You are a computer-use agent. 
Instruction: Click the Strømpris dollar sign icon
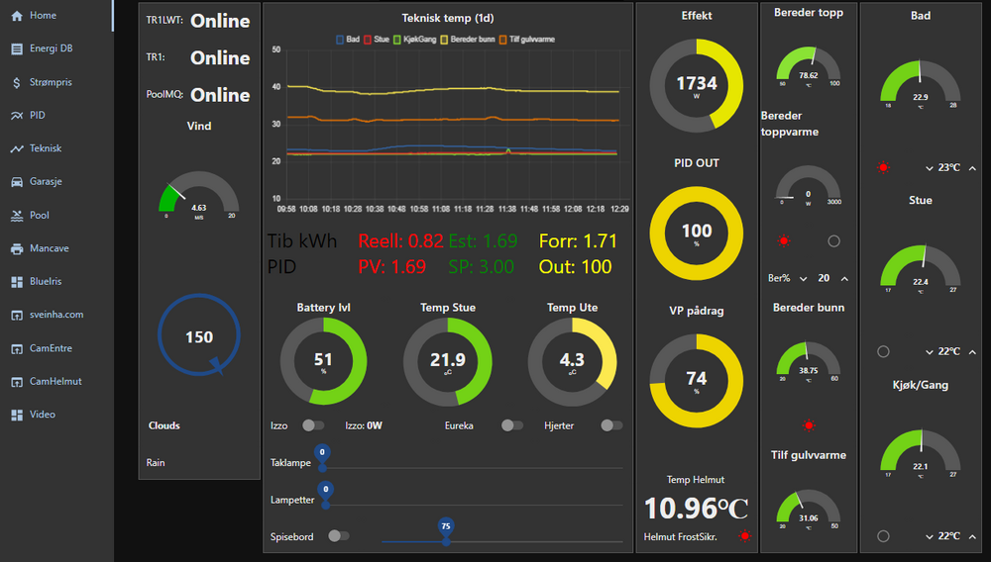click(17, 82)
